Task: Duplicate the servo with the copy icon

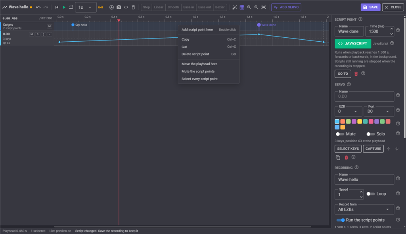Action: (x=338, y=157)
